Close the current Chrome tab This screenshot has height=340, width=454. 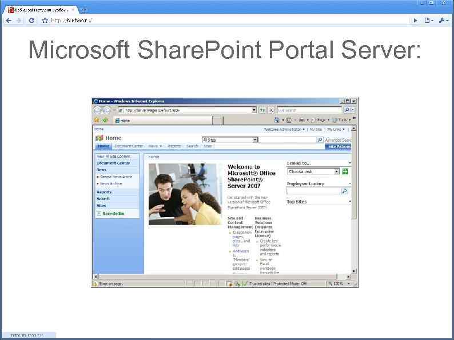pos(73,10)
